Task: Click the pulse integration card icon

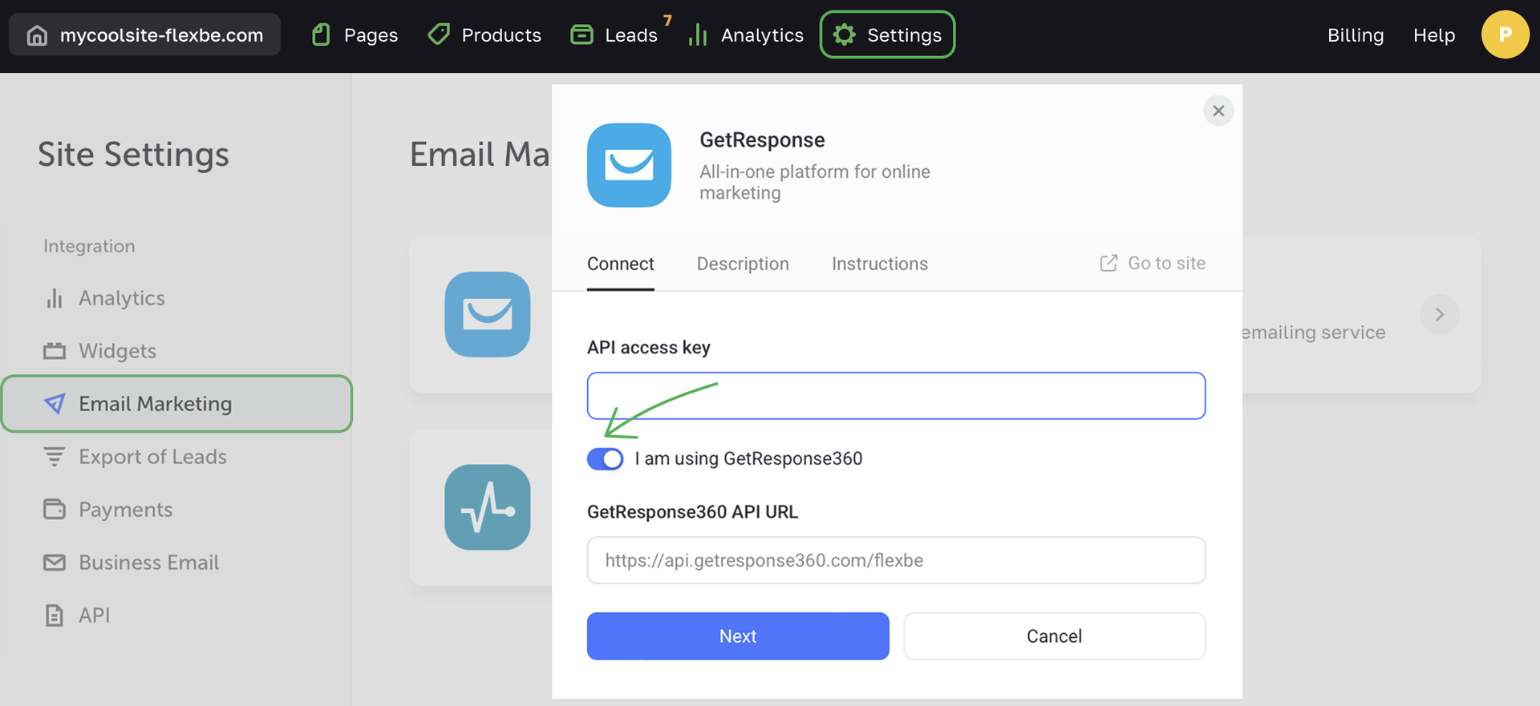Action: point(488,507)
